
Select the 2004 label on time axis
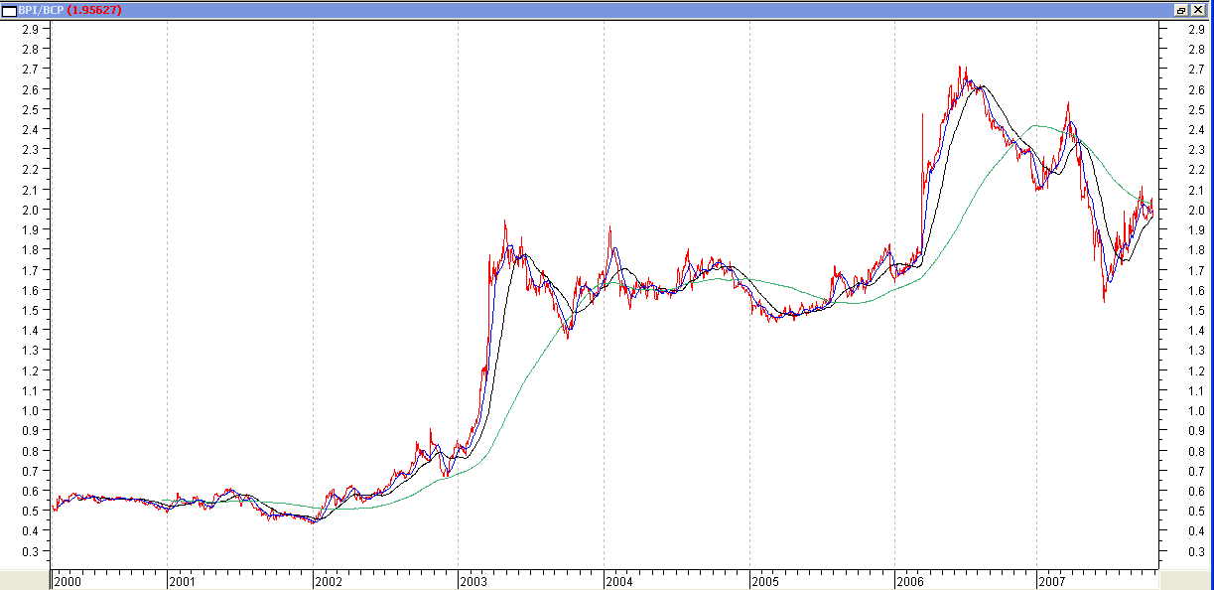618,581
